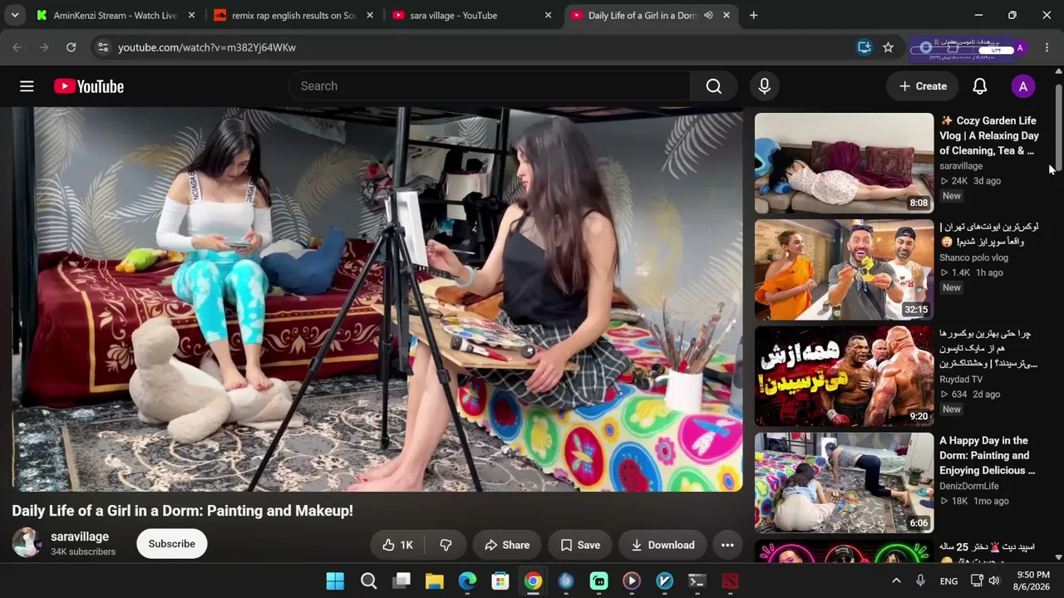This screenshot has height=598, width=1064.
Task: Click the main video player
Action: (x=377, y=299)
